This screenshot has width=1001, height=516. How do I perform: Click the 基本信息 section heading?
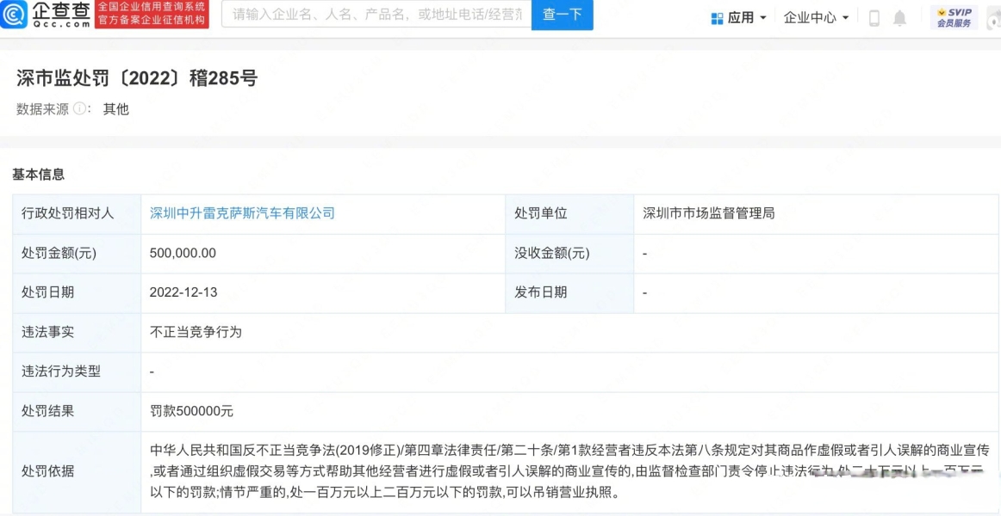(x=38, y=175)
